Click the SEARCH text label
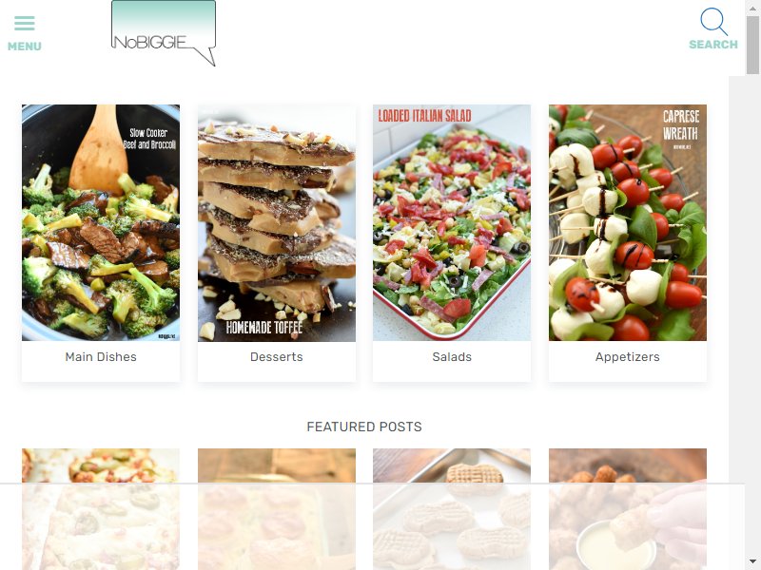Screen dimensions: 761x570 point(713,45)
